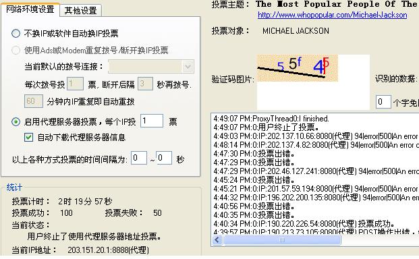This screenshot has width=419, height=259.
Task: Click the log's horizontal scrollbar left arrow
Action: point(217,240)
